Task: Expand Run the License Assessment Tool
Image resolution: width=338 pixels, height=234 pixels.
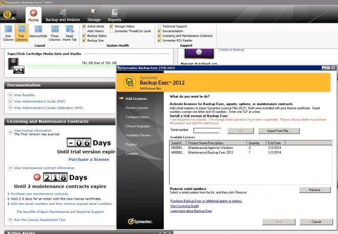Action: pyautogui.click(x=10, y=220)
